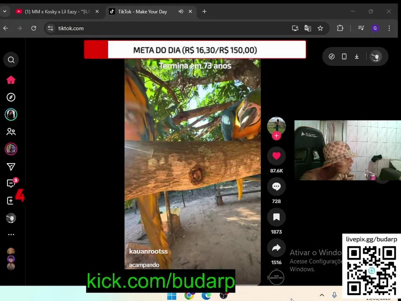Open the profile avatar in the sidebar
The image size is (401, 301).
[x=11, y=218]
